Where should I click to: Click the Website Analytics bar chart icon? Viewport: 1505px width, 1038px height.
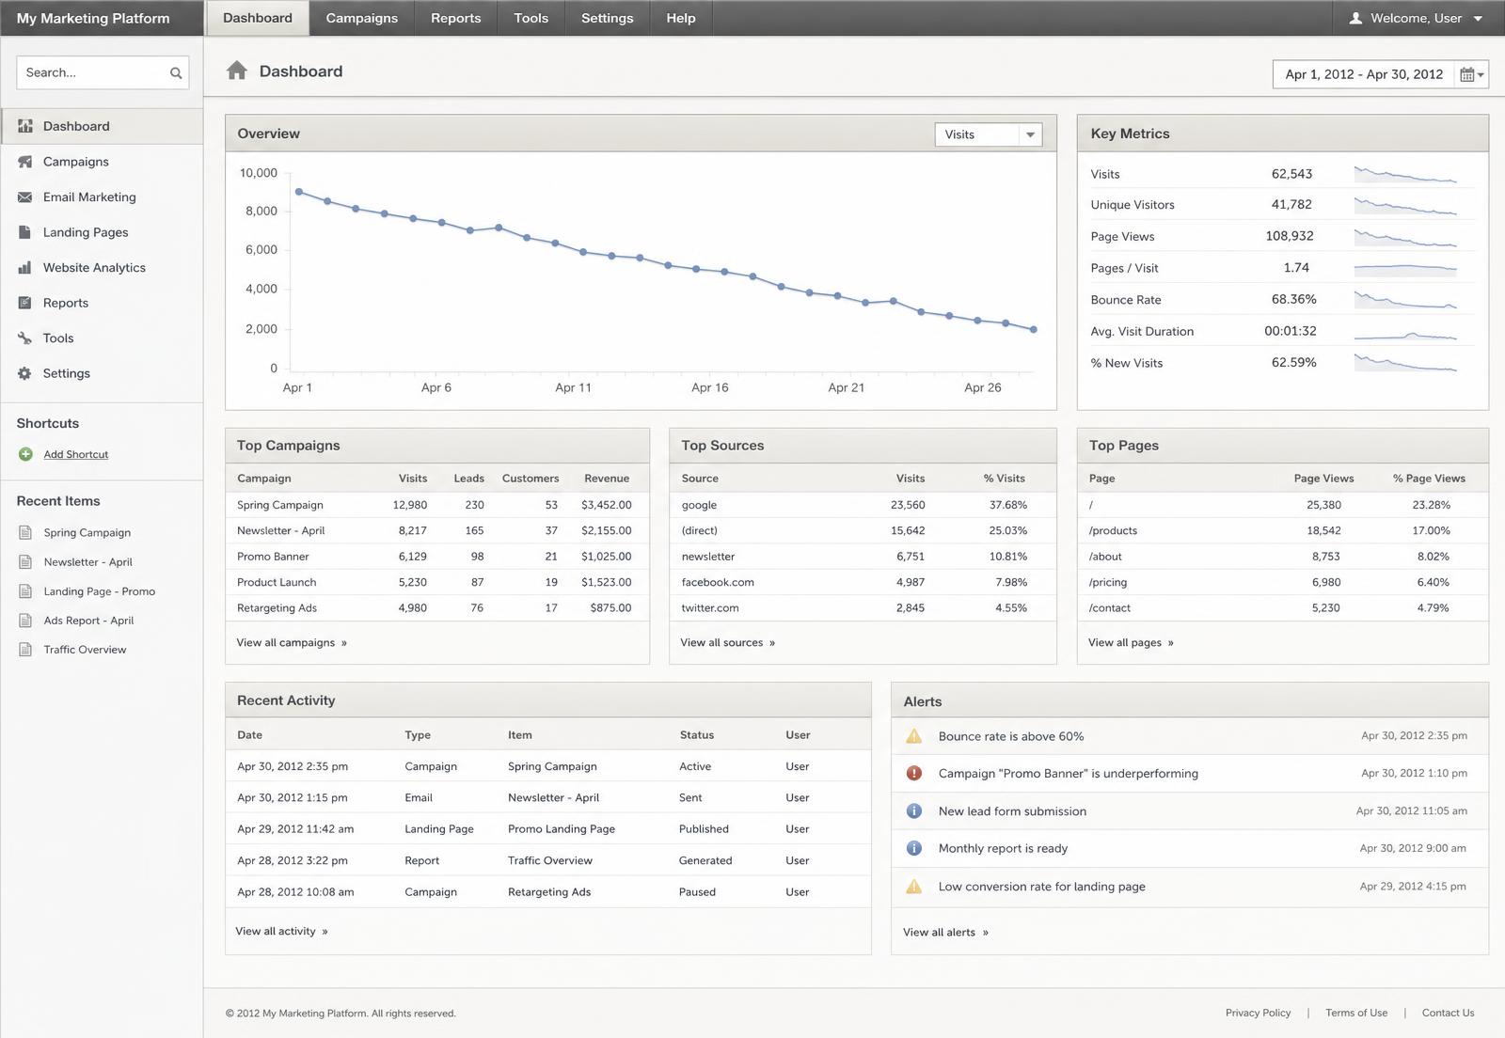pos(25,268)
